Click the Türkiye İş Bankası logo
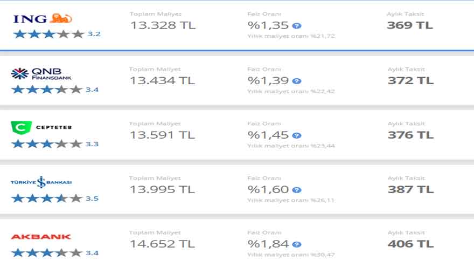Screen dimensions: 474x267 click(x=41, y=182)
